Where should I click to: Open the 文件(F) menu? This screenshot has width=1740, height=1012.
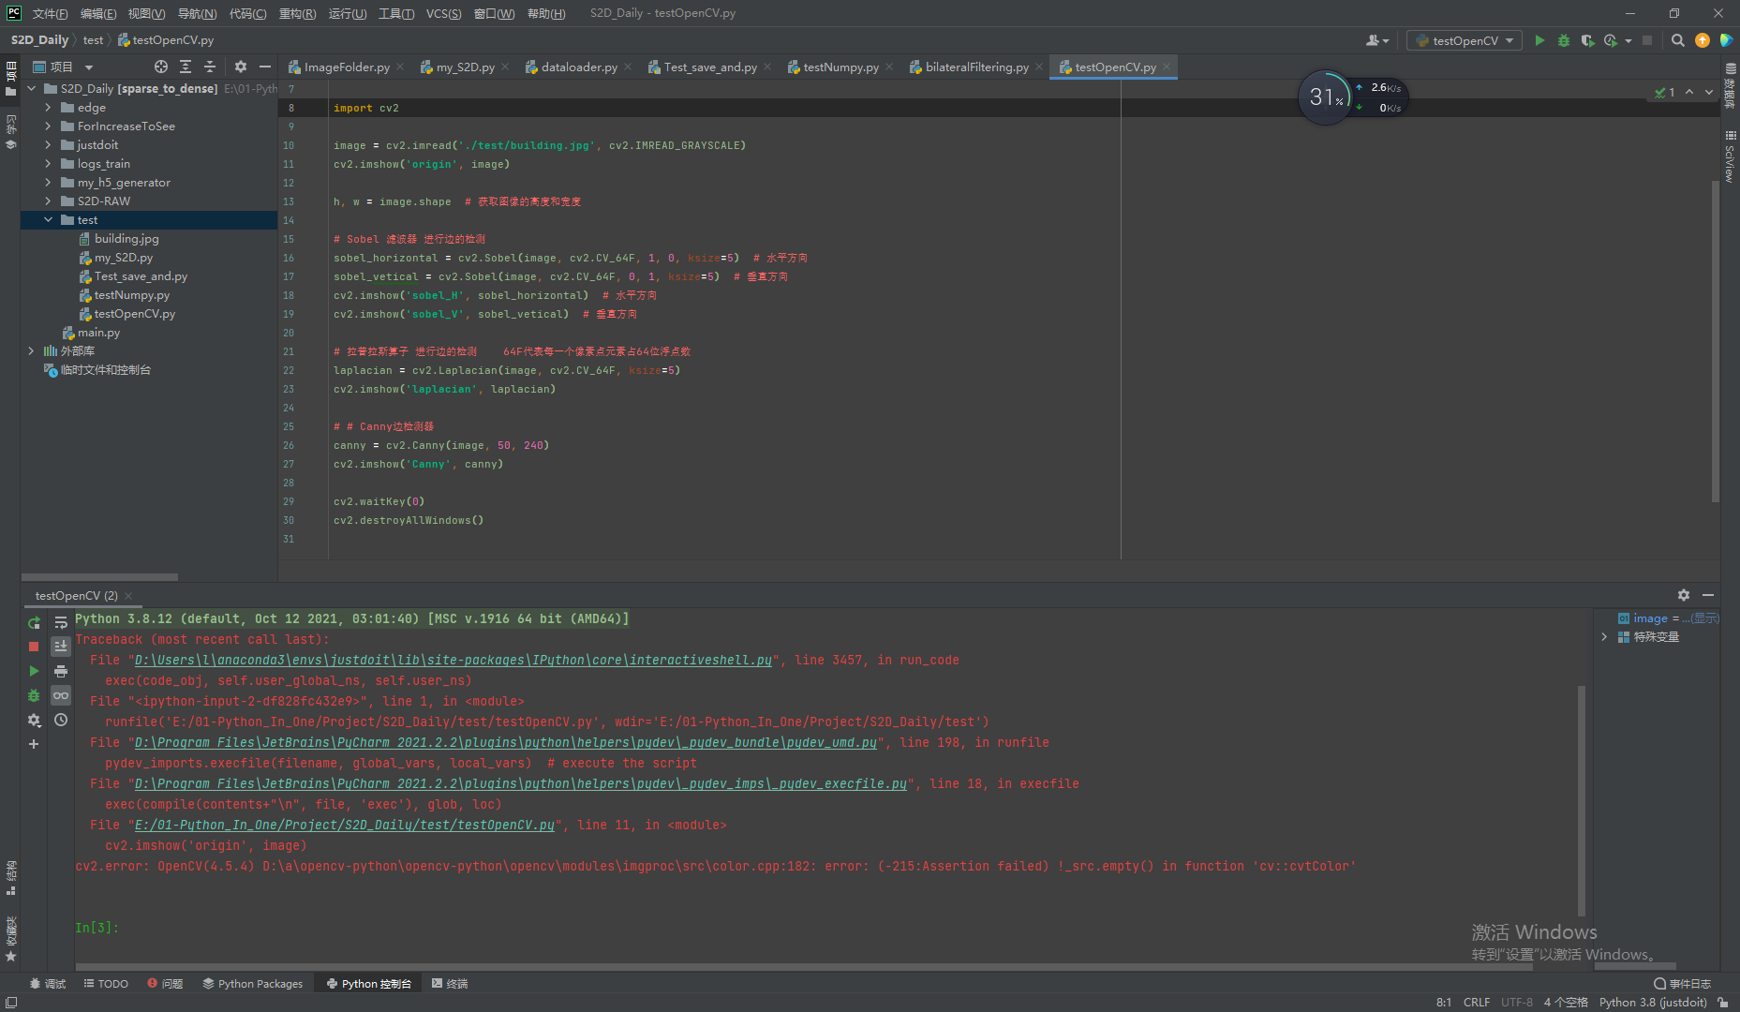(x=50, y=13)
